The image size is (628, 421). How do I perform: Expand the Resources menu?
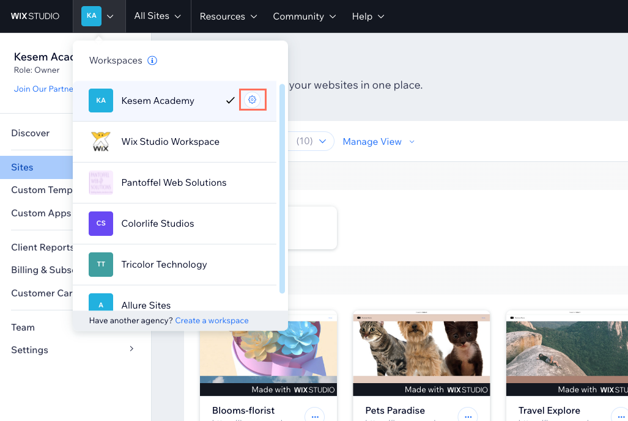[x=228, y=16]
